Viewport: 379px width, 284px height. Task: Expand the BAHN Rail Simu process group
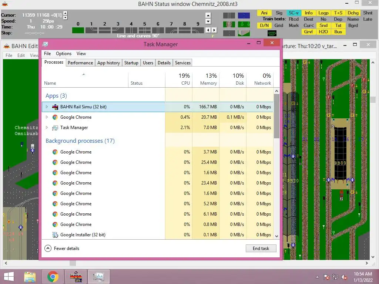click(47, 107)
